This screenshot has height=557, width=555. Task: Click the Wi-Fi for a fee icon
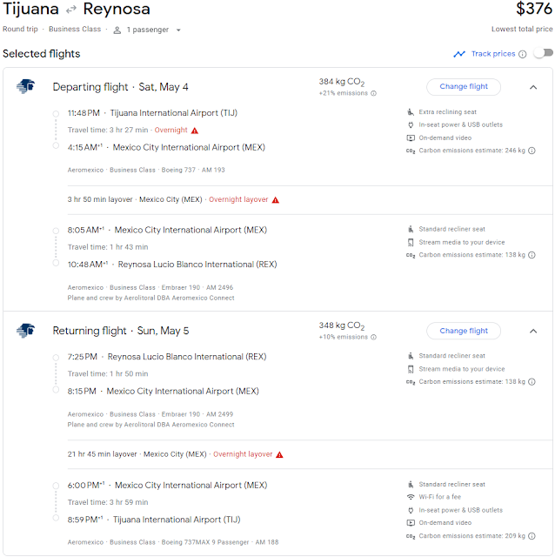coord(411,497)
